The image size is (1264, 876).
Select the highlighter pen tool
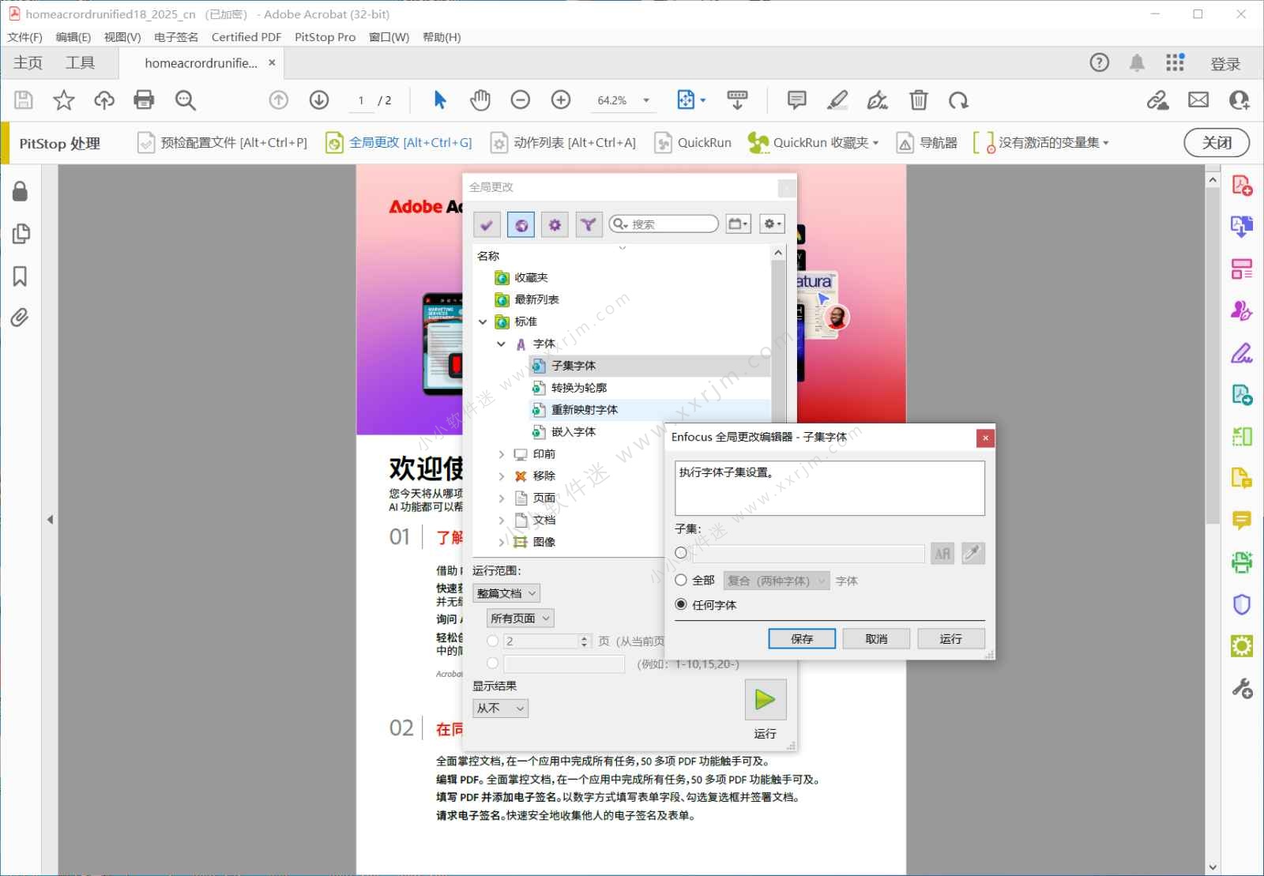[837, 100]
